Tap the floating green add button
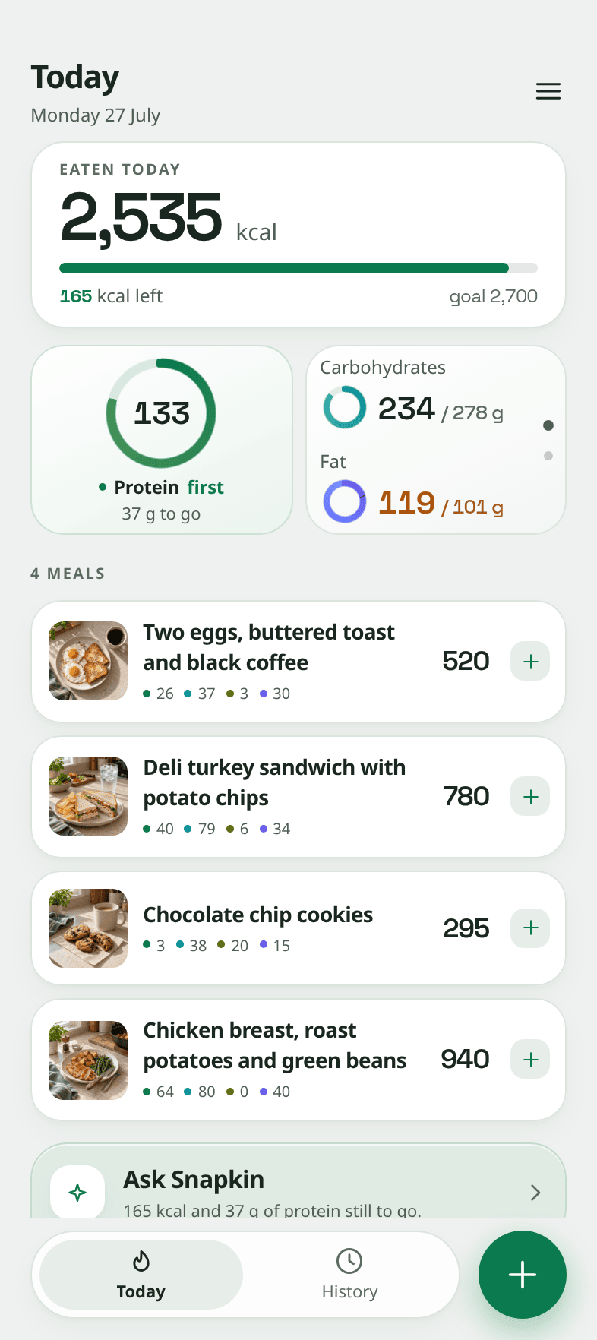 pos(523,1275)
